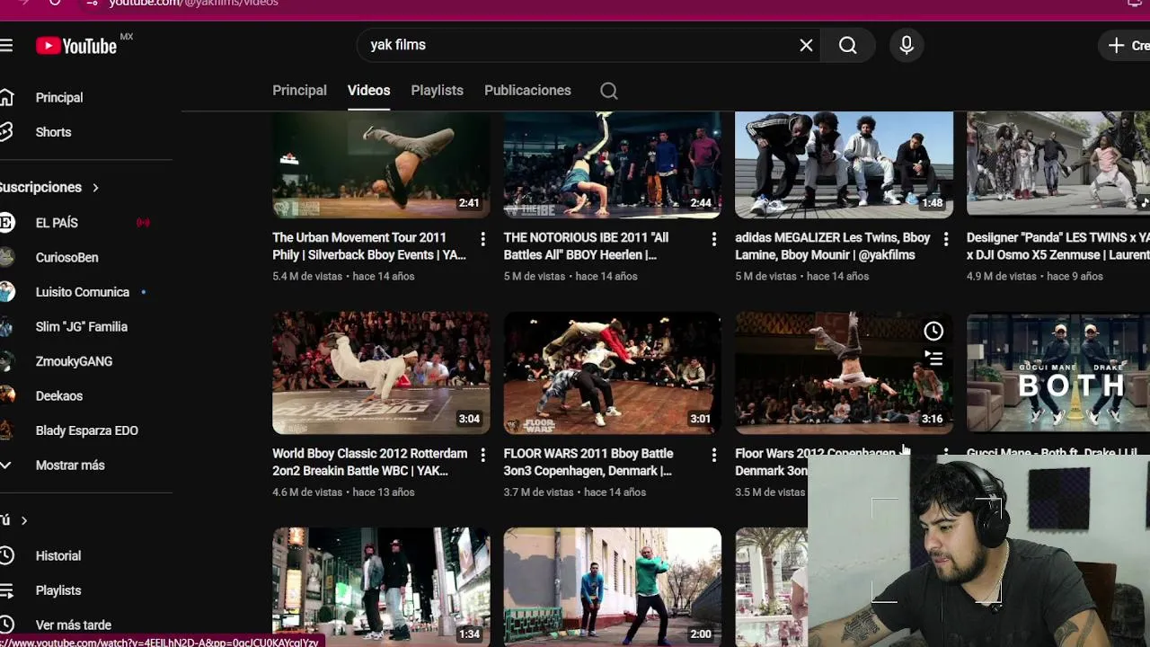1150x647 pixels.
Task: Go to YouTube home via the logo
Action: 76,46
